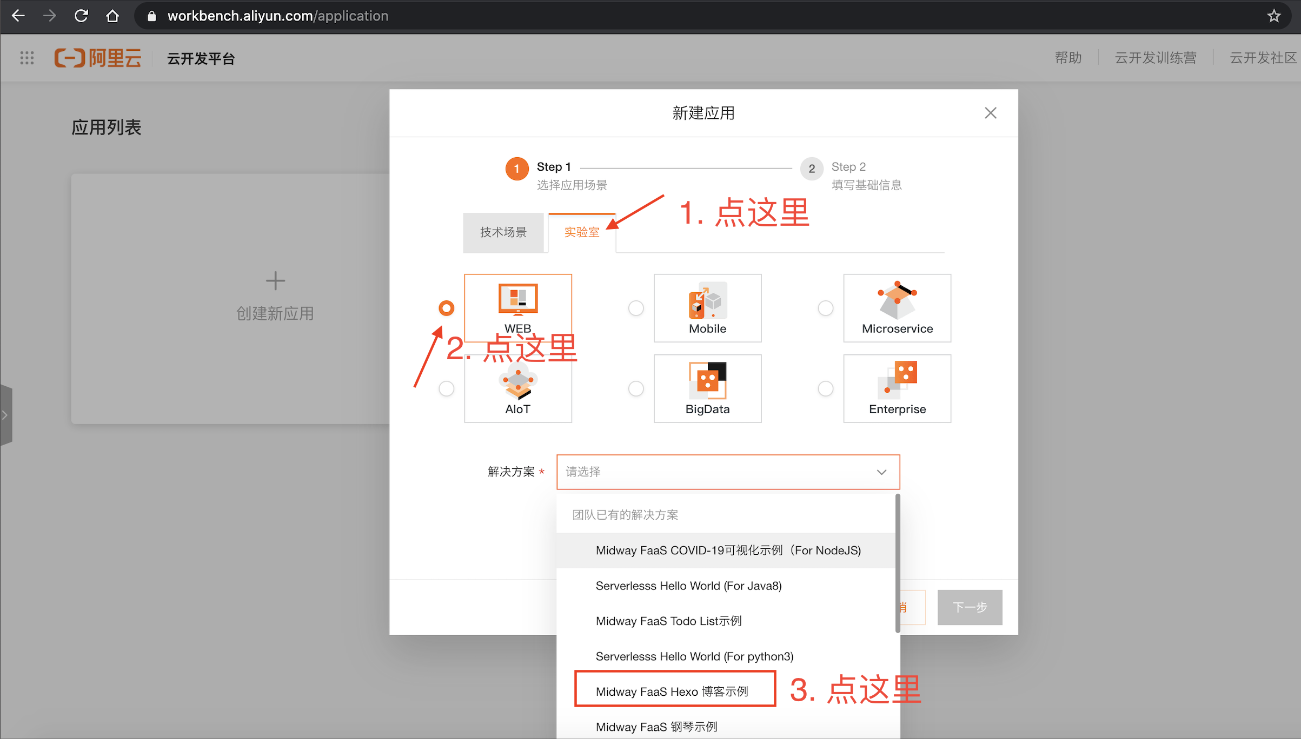Viewport: 1301px width, 739px height.
Task: Switch to the 实验室 tab
Action: [582, 232]
